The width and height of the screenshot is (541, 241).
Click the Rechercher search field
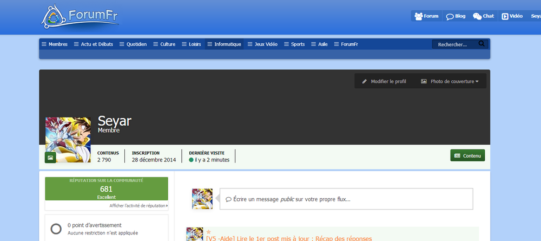click(x=454, y=44)
